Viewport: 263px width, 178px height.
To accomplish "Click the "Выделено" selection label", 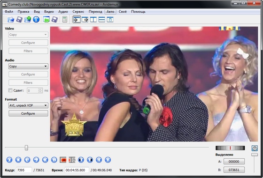I will point(224,155).
